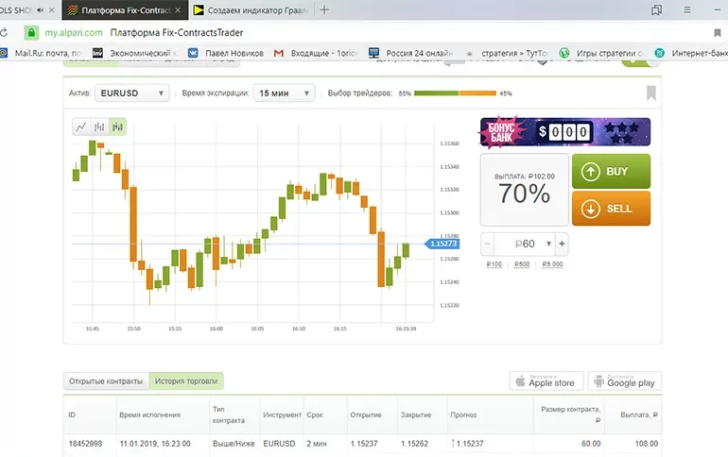728x457 pixels.
Task: Click the 1.15273 current price marker
Action: (442, 244)
